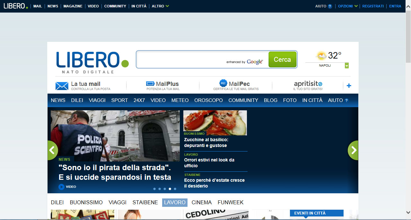Image resolution: width=411 pixels, height=220 pixels.
Task: Select the fourth carousel dot
Action: point(170,189)
